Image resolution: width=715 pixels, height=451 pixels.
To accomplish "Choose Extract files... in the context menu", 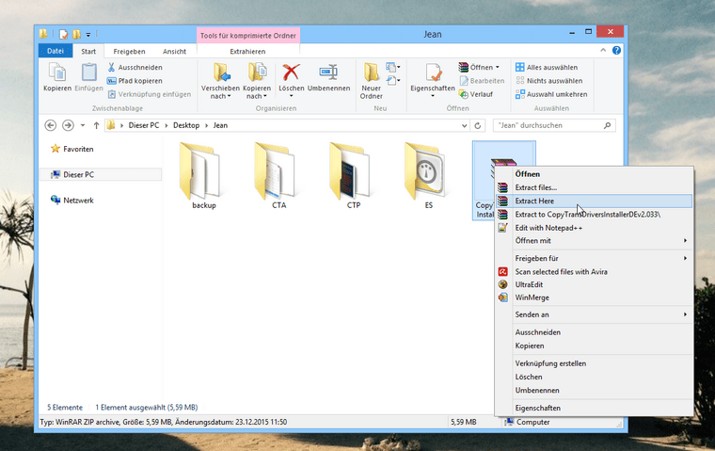I will click(x=594, y=187).
